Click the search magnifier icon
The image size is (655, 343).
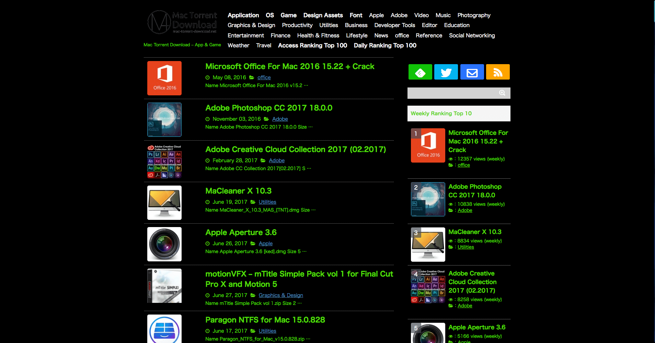(x=502, y=93)
